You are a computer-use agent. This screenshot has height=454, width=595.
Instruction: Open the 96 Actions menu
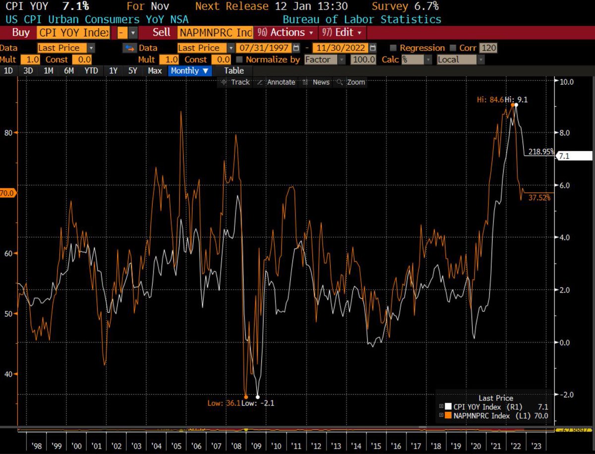pos(285,33)
